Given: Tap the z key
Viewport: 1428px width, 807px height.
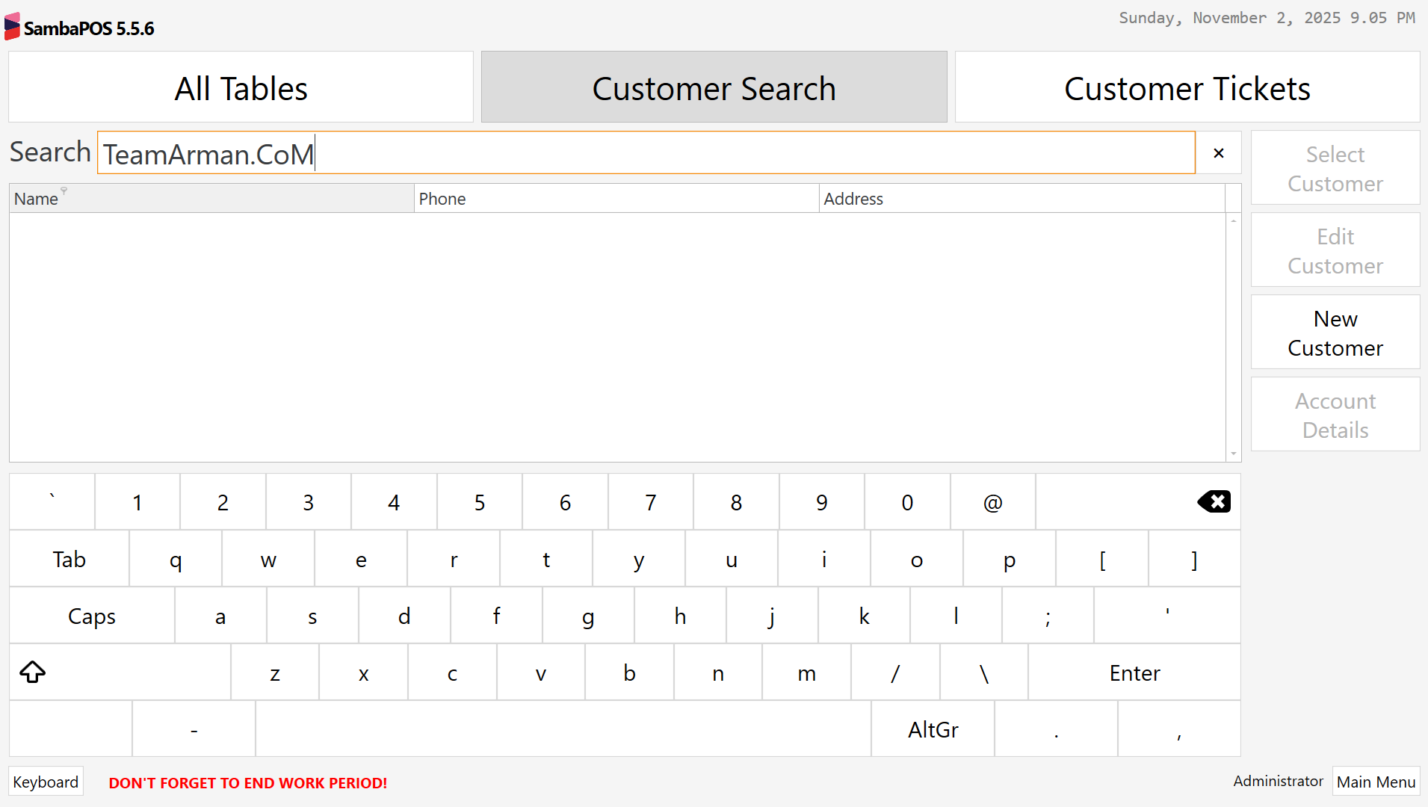Looking at the screenshot, I should [275, 672].
